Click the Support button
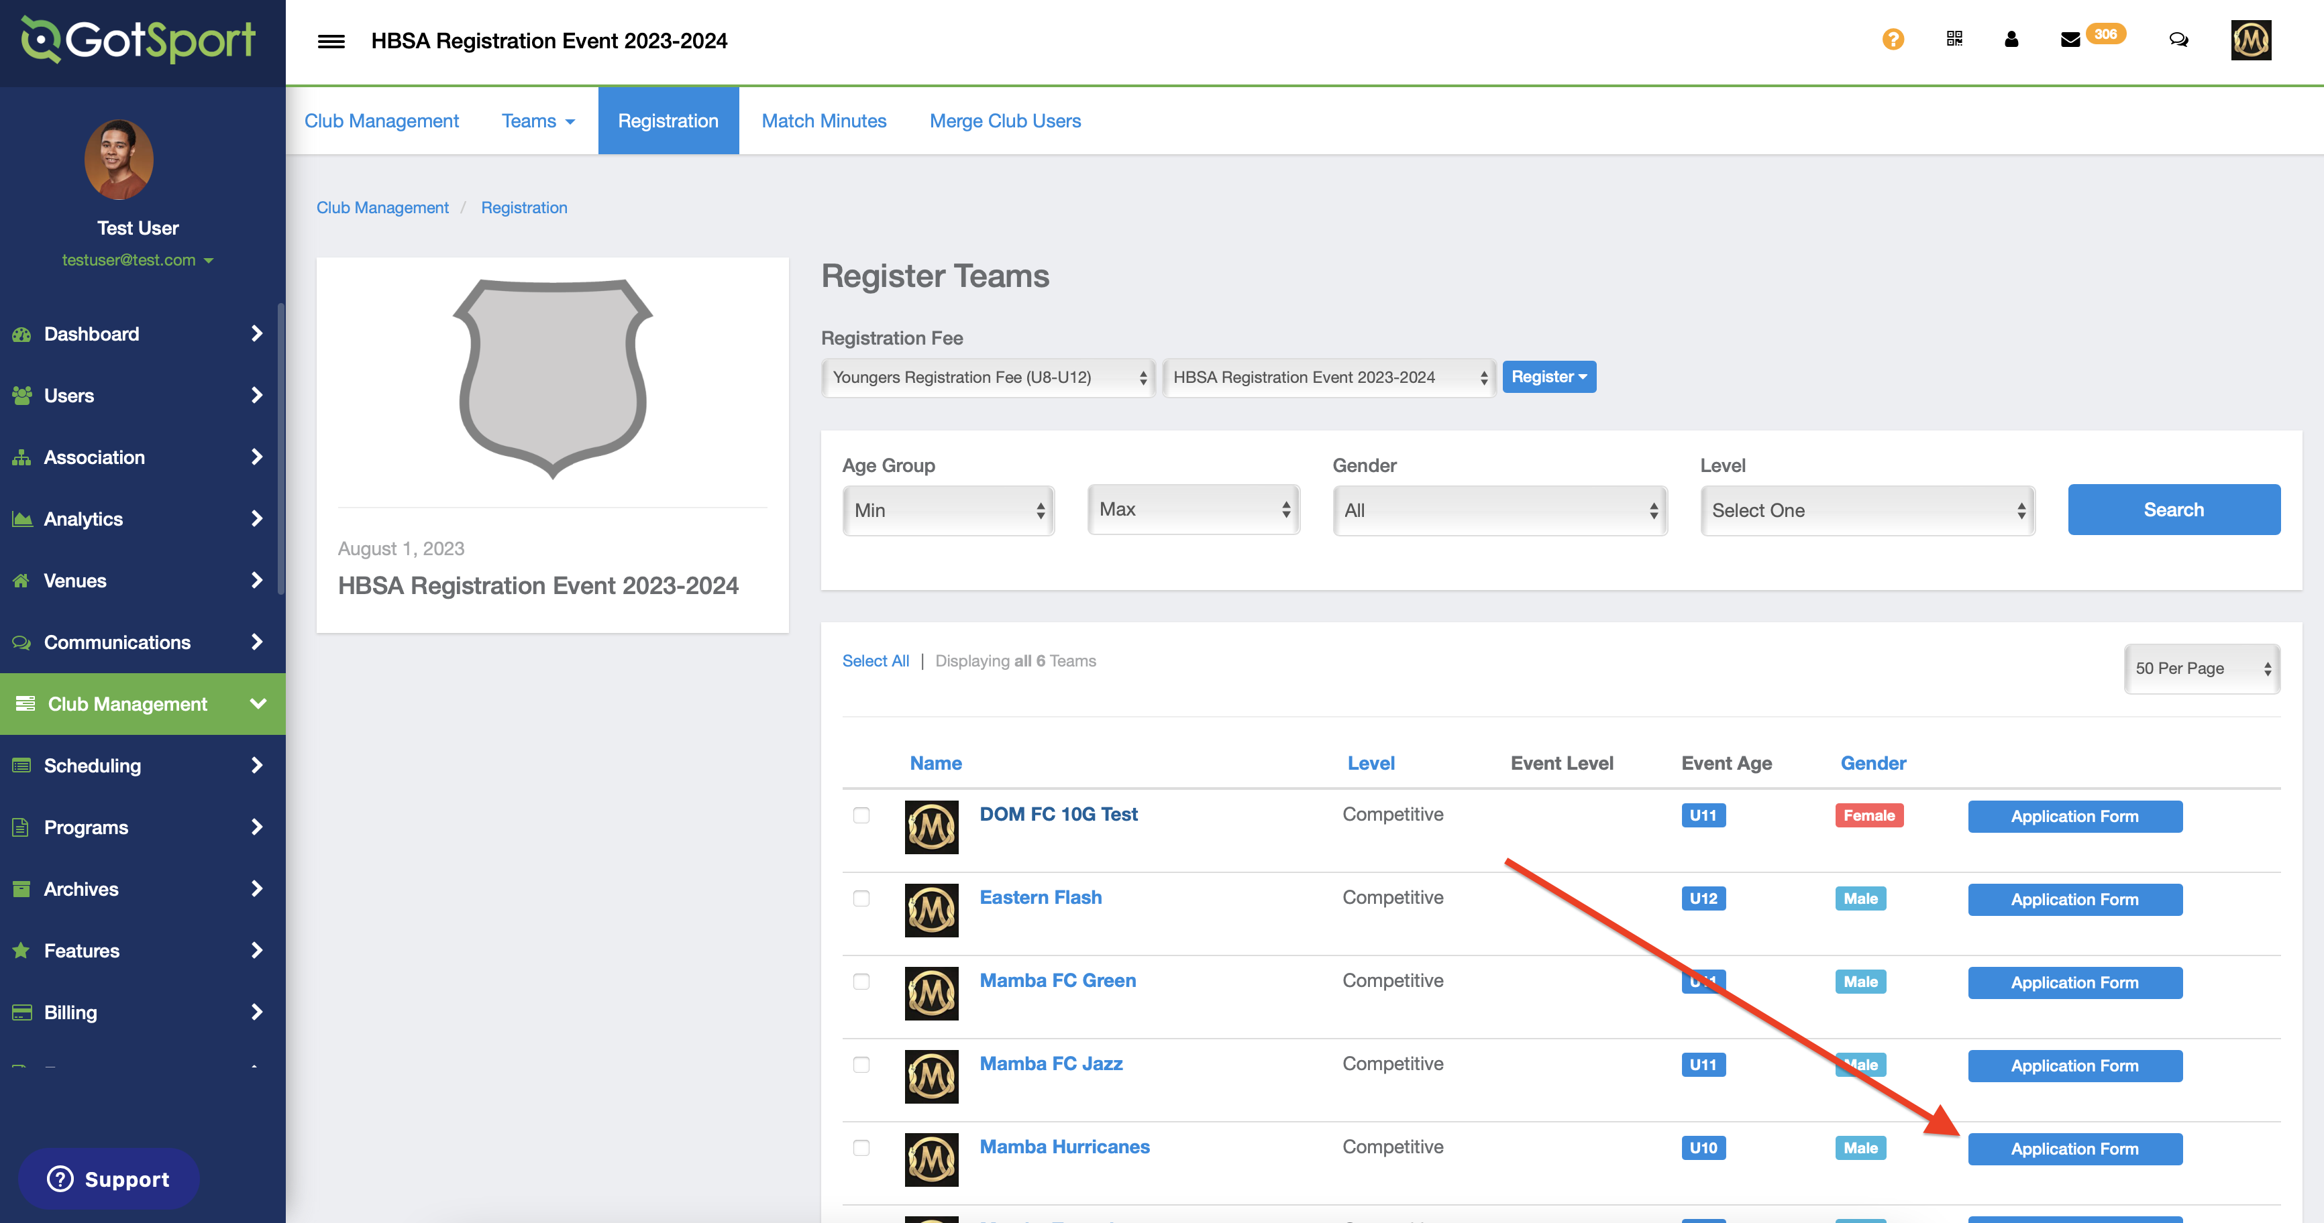Viewport: 2324px width, 1223px height. click(108, 1179)
